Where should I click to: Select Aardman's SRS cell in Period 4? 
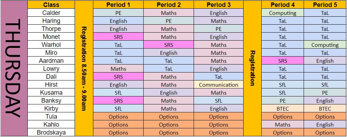[282, 61]
